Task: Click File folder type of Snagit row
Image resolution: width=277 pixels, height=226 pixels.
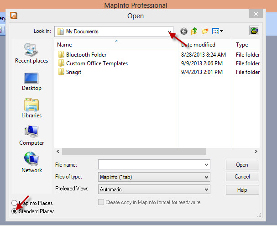Action: pyautogui.click(x=248, y=72)
